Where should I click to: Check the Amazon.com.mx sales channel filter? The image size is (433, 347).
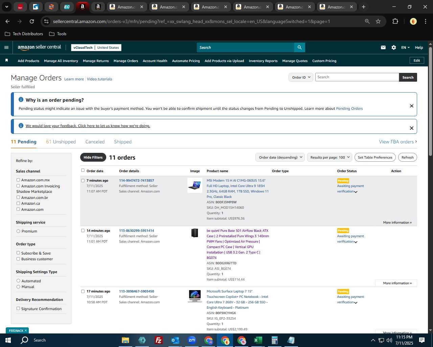[18, 180]
